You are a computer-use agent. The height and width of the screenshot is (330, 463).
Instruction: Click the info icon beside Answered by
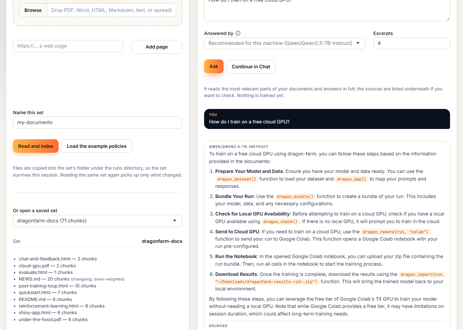click(x=238, y=33)
